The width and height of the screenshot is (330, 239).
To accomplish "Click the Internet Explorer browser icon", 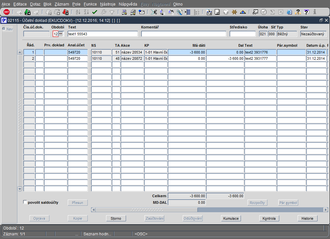I will (x=289, y=12).
